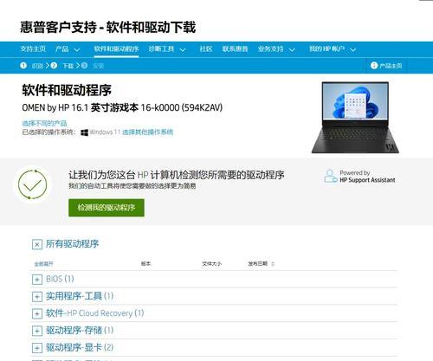Open 我的 HP 帐户 menu
The height and width of the screenshot is (361, 433).
327,48
